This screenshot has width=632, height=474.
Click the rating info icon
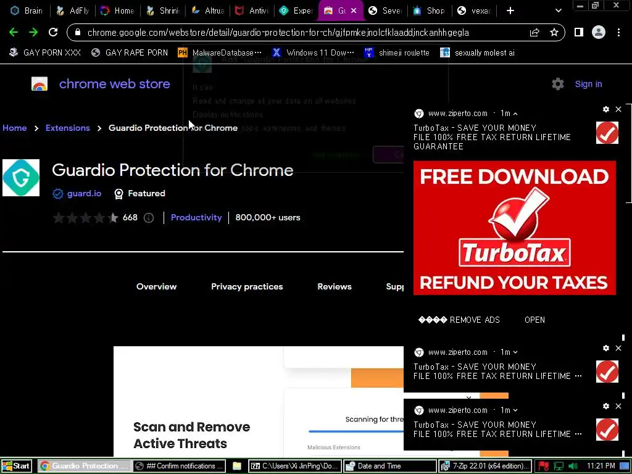click(x=149, y=218)
